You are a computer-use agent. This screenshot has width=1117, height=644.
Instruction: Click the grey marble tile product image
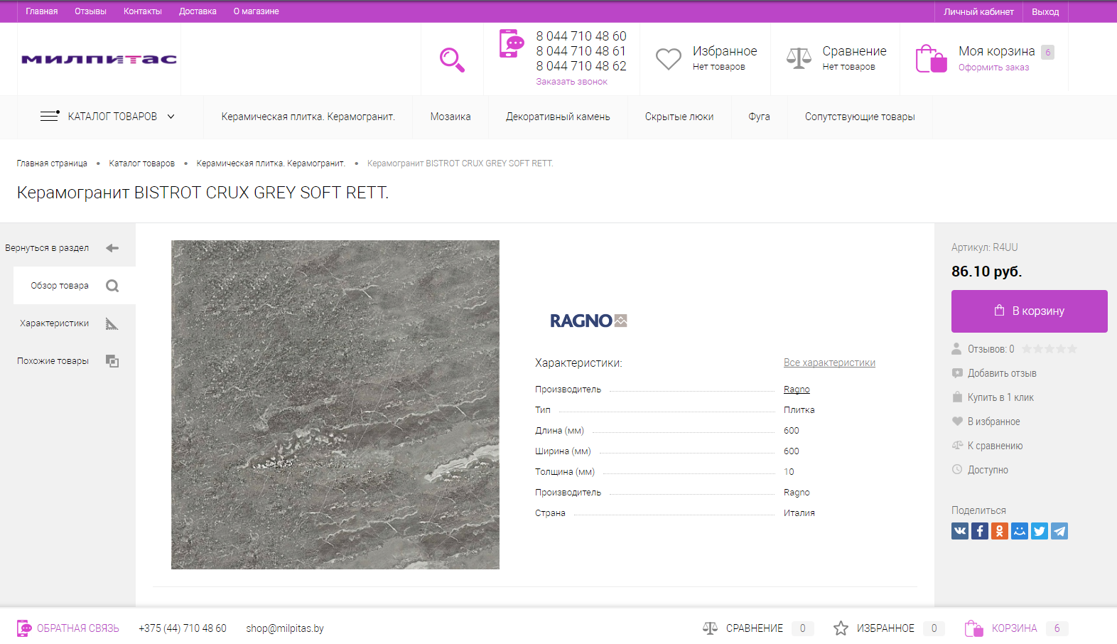click(335, 404)
